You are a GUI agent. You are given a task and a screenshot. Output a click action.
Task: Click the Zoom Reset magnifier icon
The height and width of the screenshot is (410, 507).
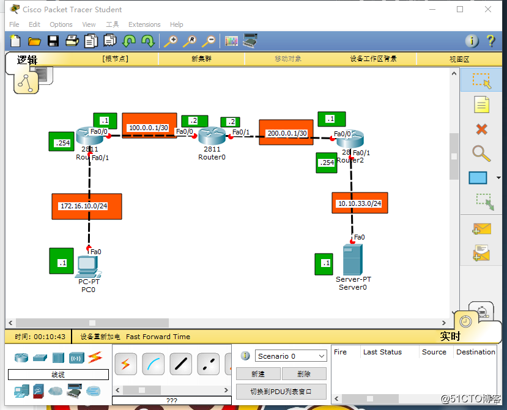pyautogui.click(x=190, y=42)
